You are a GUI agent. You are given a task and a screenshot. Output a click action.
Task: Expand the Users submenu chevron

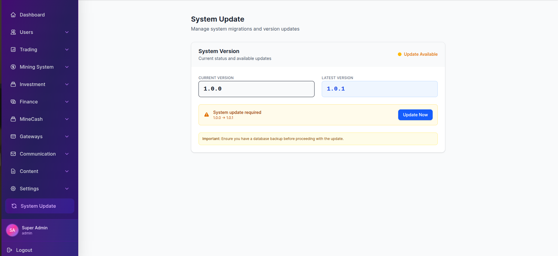point(67,32)
